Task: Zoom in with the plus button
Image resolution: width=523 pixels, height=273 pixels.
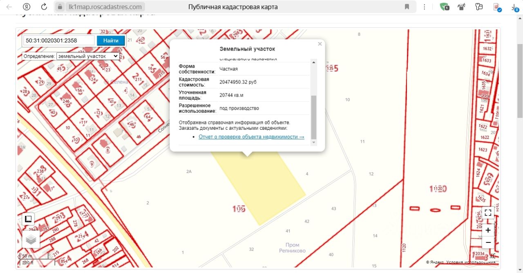Action: click(x=488, y=230)
